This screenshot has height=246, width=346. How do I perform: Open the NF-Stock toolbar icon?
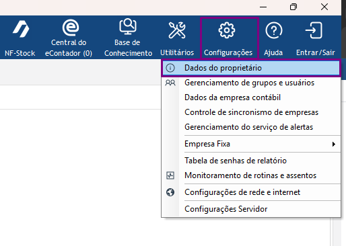point(21,29)
